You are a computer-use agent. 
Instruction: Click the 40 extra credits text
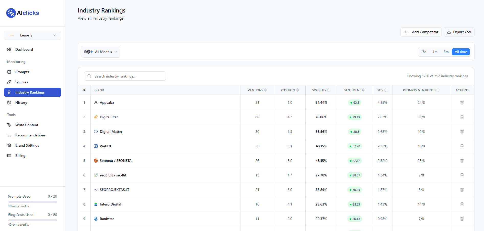[18, 225]
